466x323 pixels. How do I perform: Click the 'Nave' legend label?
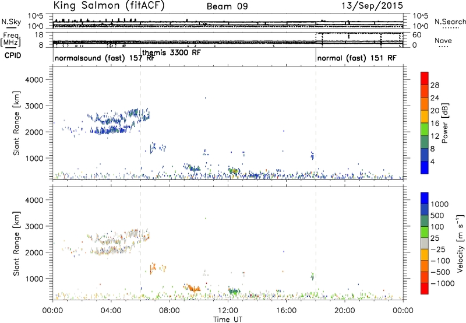tap(443, 41)
